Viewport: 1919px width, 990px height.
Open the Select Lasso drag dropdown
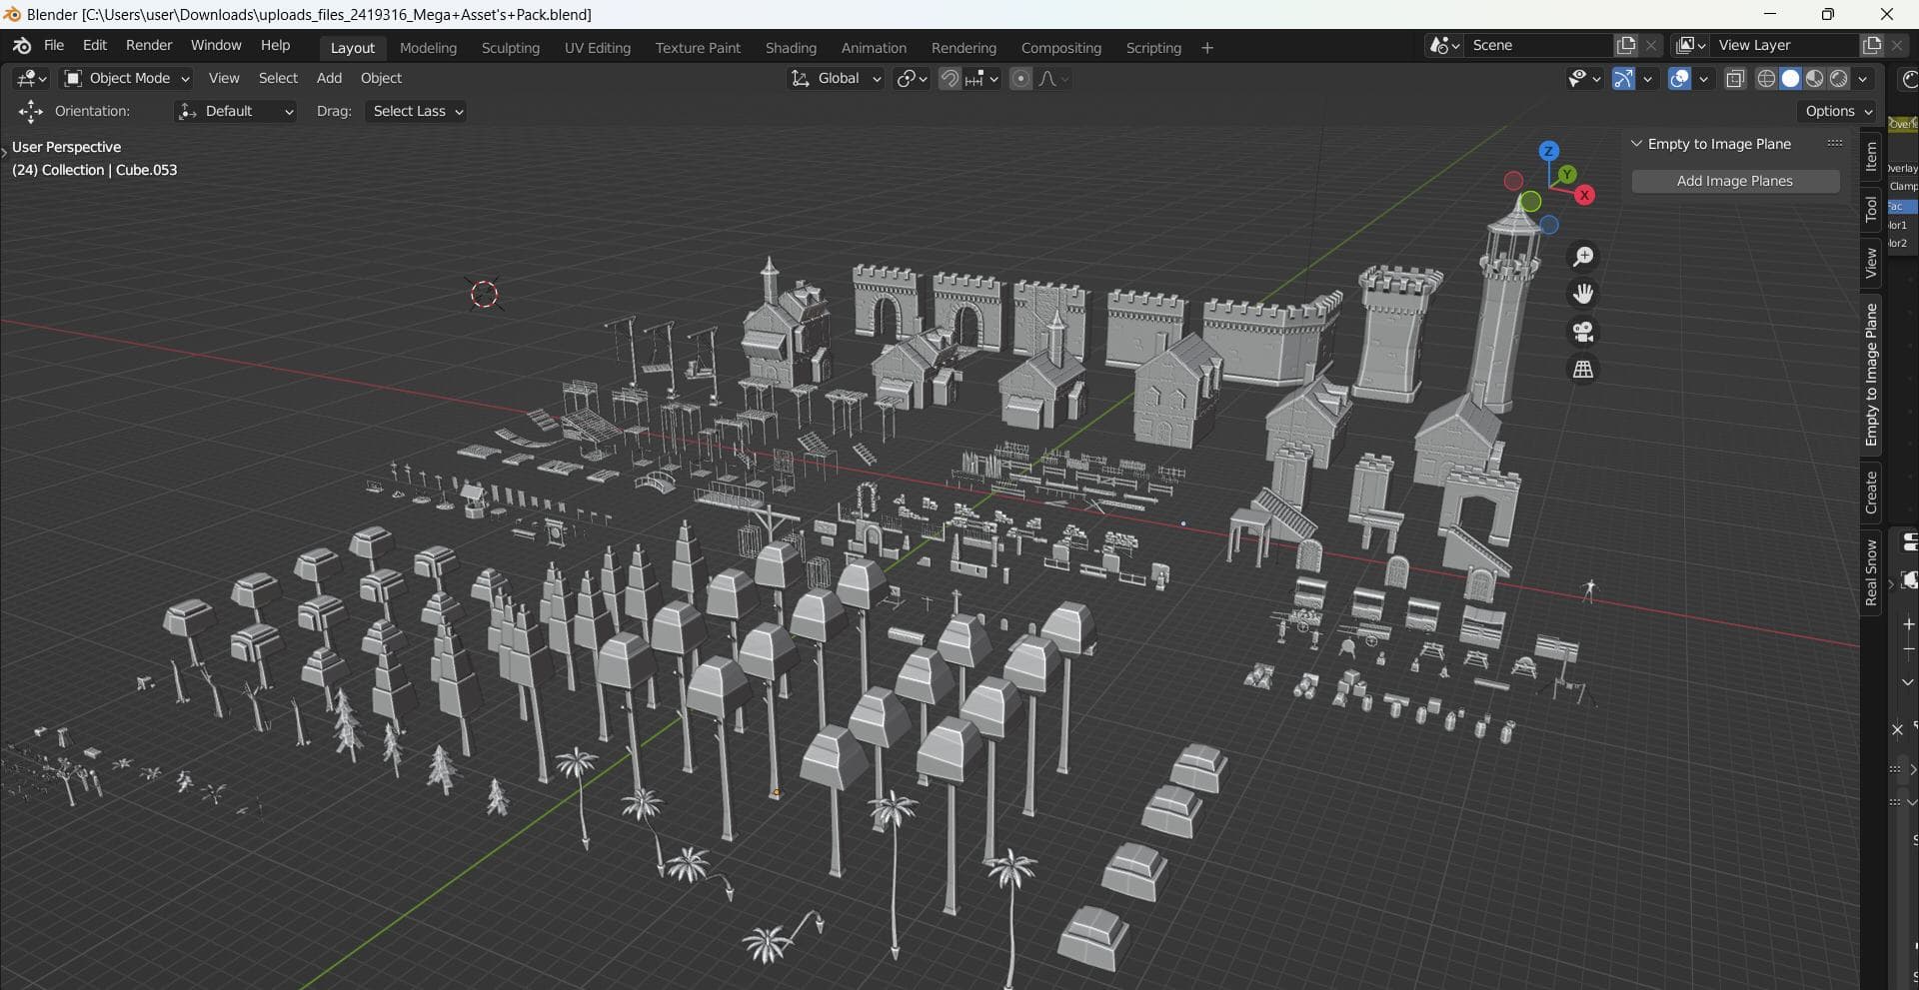417,111
